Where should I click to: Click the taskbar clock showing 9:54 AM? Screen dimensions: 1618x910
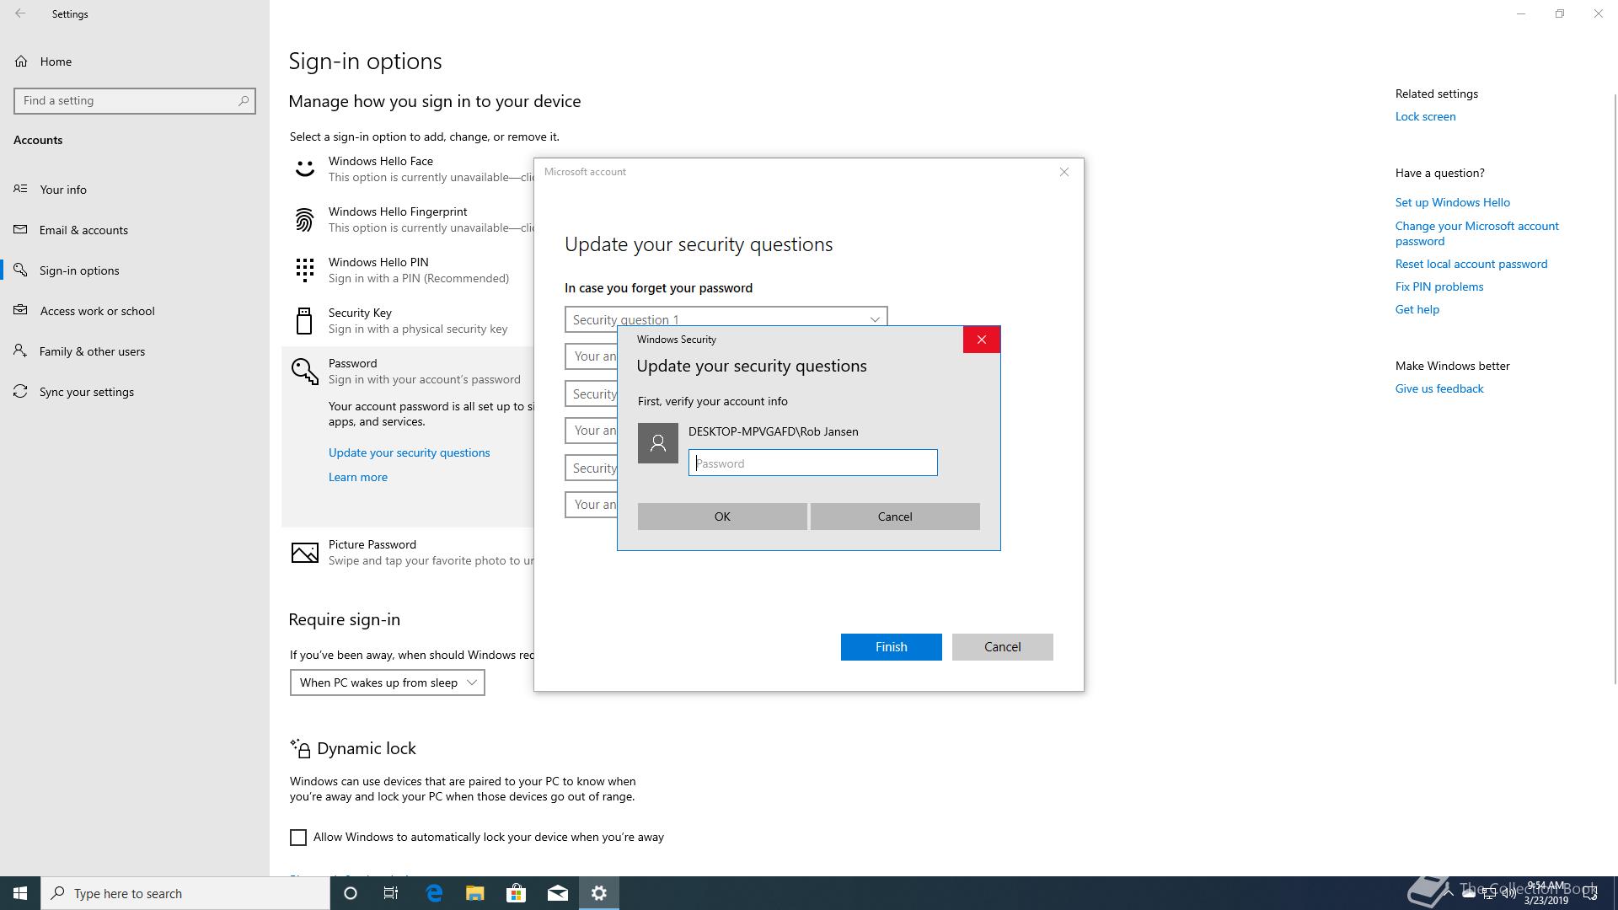pos(1546,893)
